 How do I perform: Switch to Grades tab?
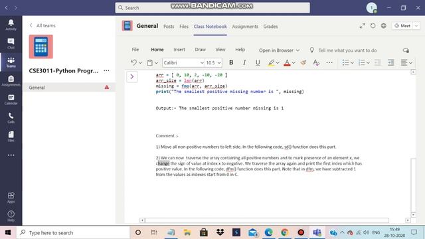coord(270,27)
